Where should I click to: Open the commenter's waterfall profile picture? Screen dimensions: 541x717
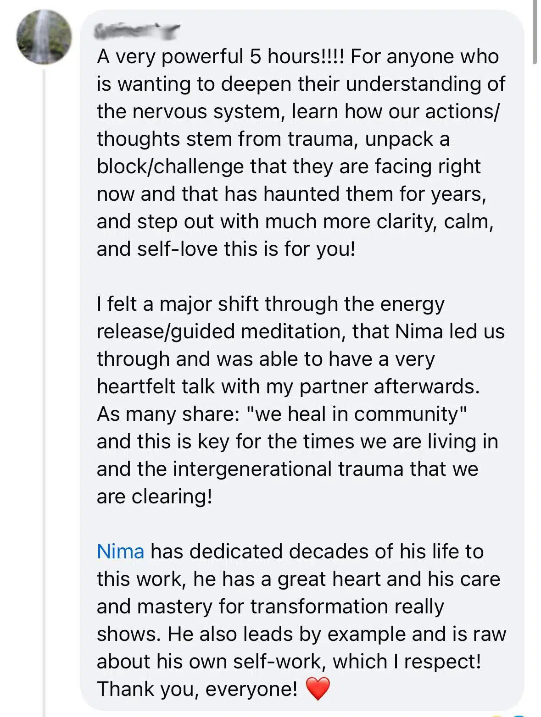click(44, 37)
